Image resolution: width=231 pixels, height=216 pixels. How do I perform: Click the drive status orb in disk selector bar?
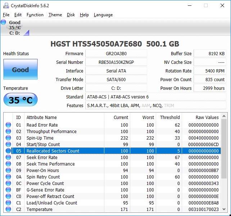(4, 22)
